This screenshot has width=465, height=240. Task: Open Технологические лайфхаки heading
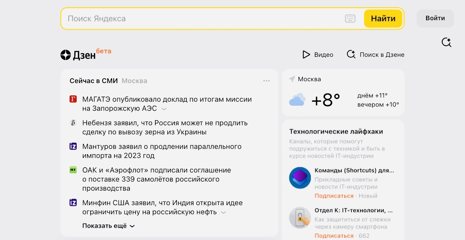[336, 132]
